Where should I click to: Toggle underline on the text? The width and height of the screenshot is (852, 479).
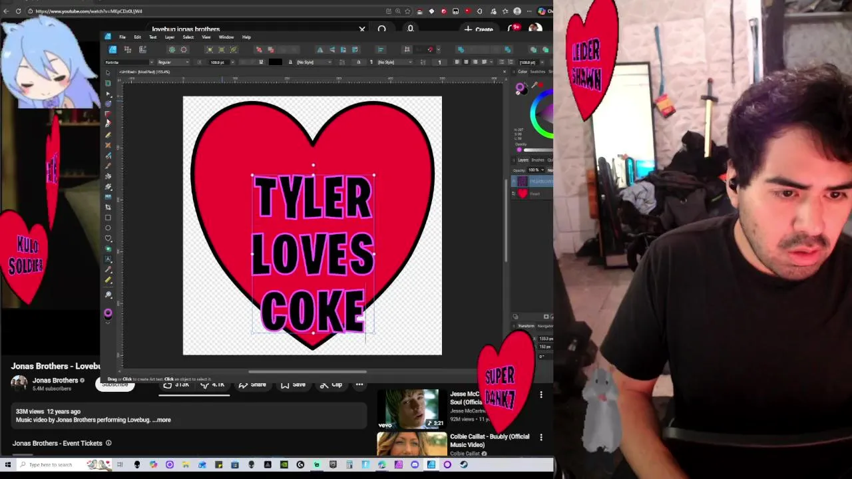click(x=261, y=62)
